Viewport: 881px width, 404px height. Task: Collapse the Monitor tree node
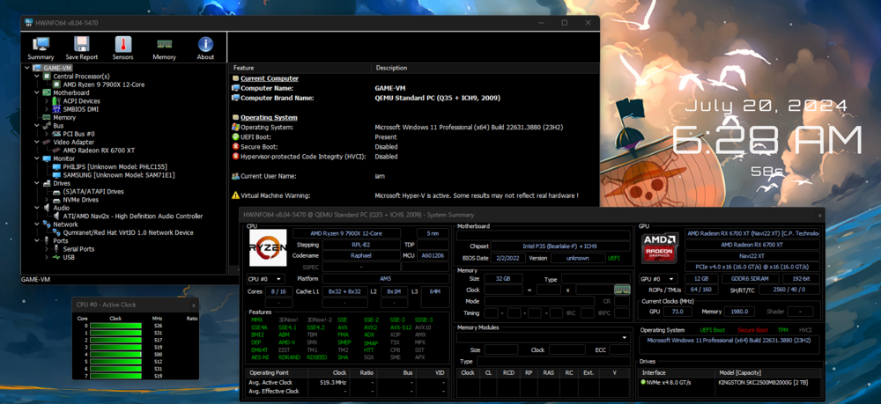(x=36, y=158)
